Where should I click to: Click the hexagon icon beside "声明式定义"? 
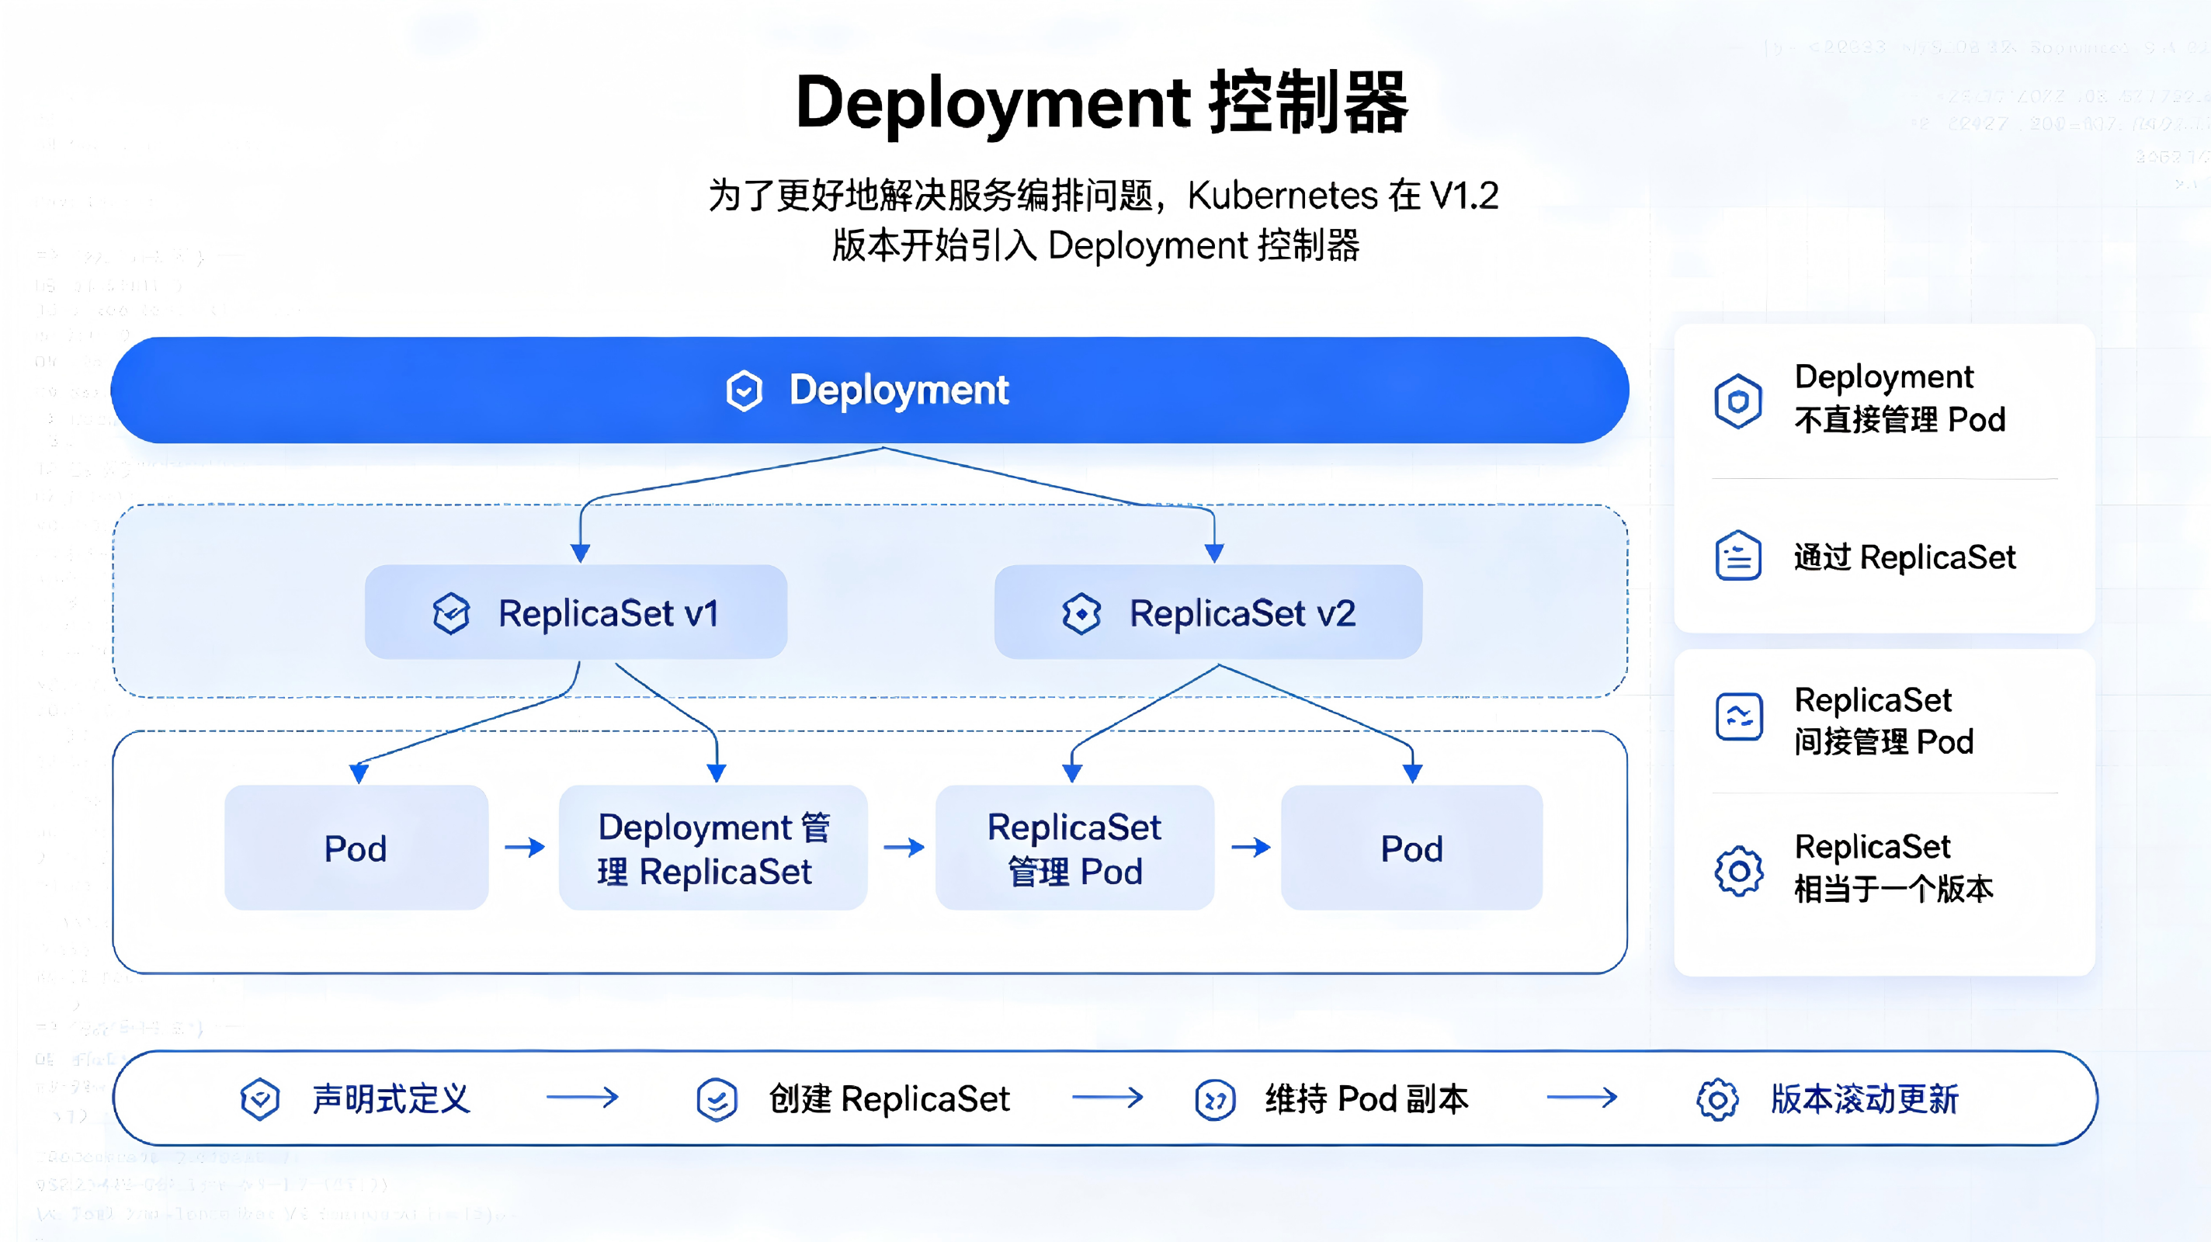[260, 1099]
